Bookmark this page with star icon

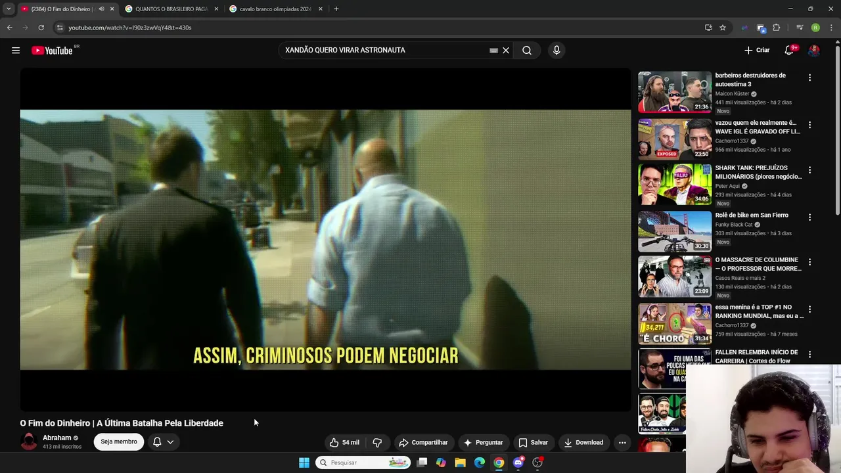723,28
